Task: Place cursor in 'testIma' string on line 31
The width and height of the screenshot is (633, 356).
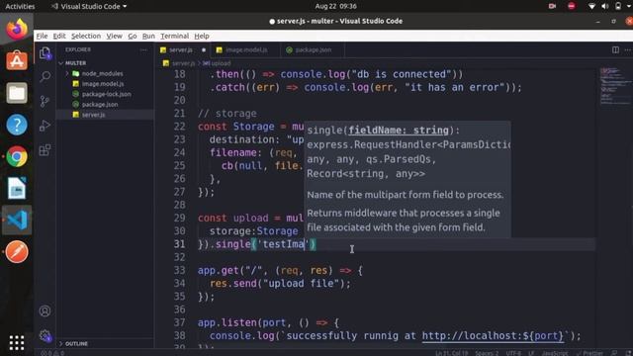Action: 283,244
